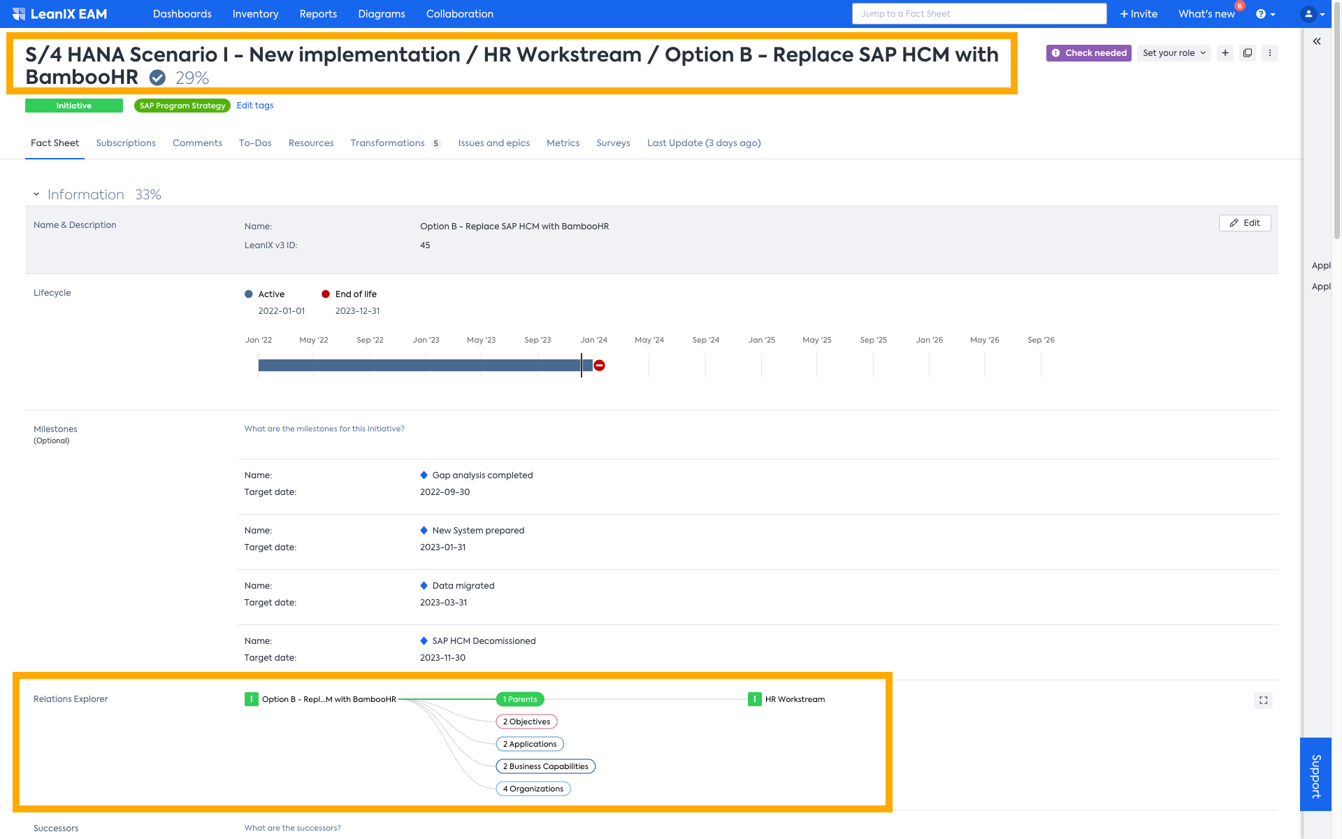This screenshot has width=1342, height=839.
Task: Click the LeanIX EAM logo
Action: [59, 14]
